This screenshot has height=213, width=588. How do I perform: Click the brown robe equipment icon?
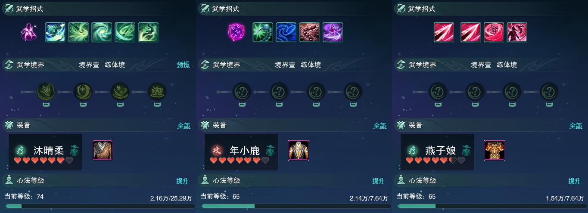click(x=103, y=150)
